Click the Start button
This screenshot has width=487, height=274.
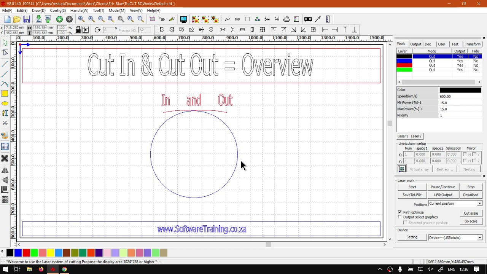(x=412, y=187)
